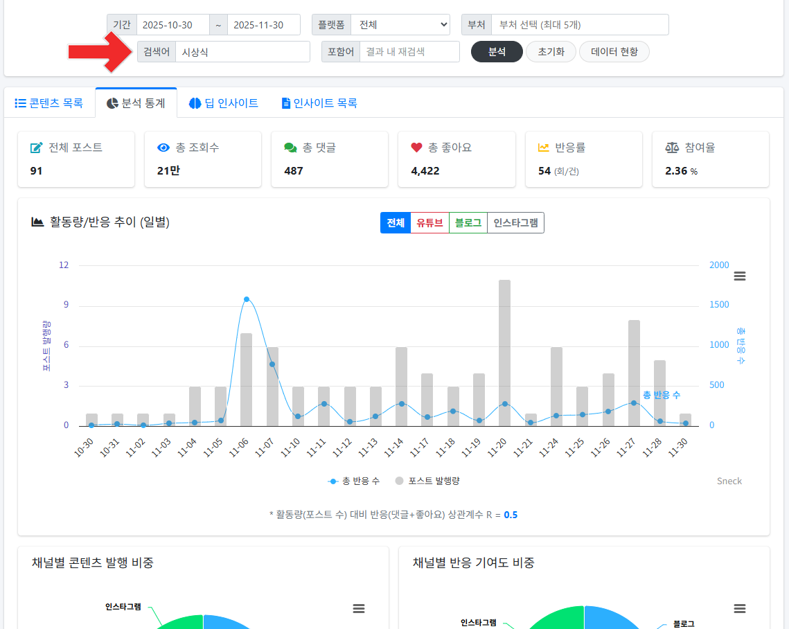
Task: Switch to the 콘텐츠 목록 tab
Action: pos(50,102)
